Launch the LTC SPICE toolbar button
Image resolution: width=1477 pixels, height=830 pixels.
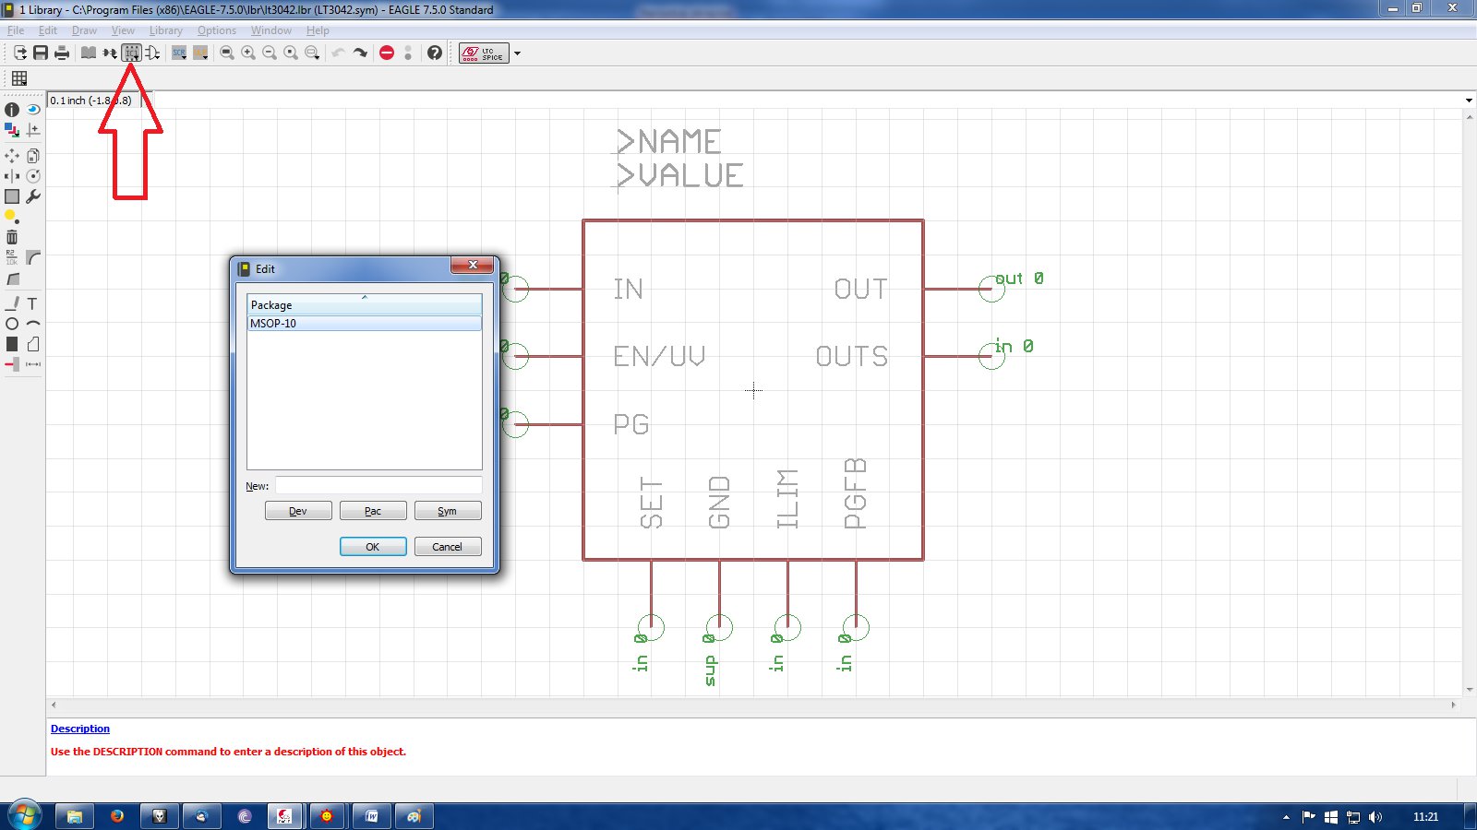pos(484,53)
